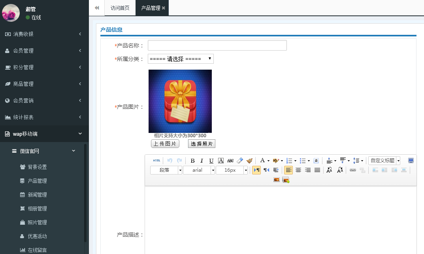The image size is (424, 254).
Task: Apply bold formatting in the product description editor
Action: coord(192,160)
